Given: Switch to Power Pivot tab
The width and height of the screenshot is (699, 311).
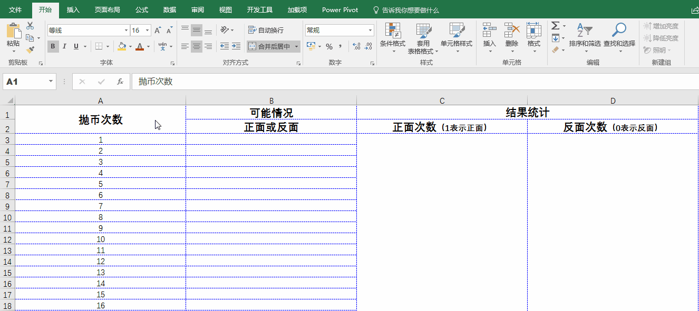Looking at the screenshot, I should [x=340, y=10].
